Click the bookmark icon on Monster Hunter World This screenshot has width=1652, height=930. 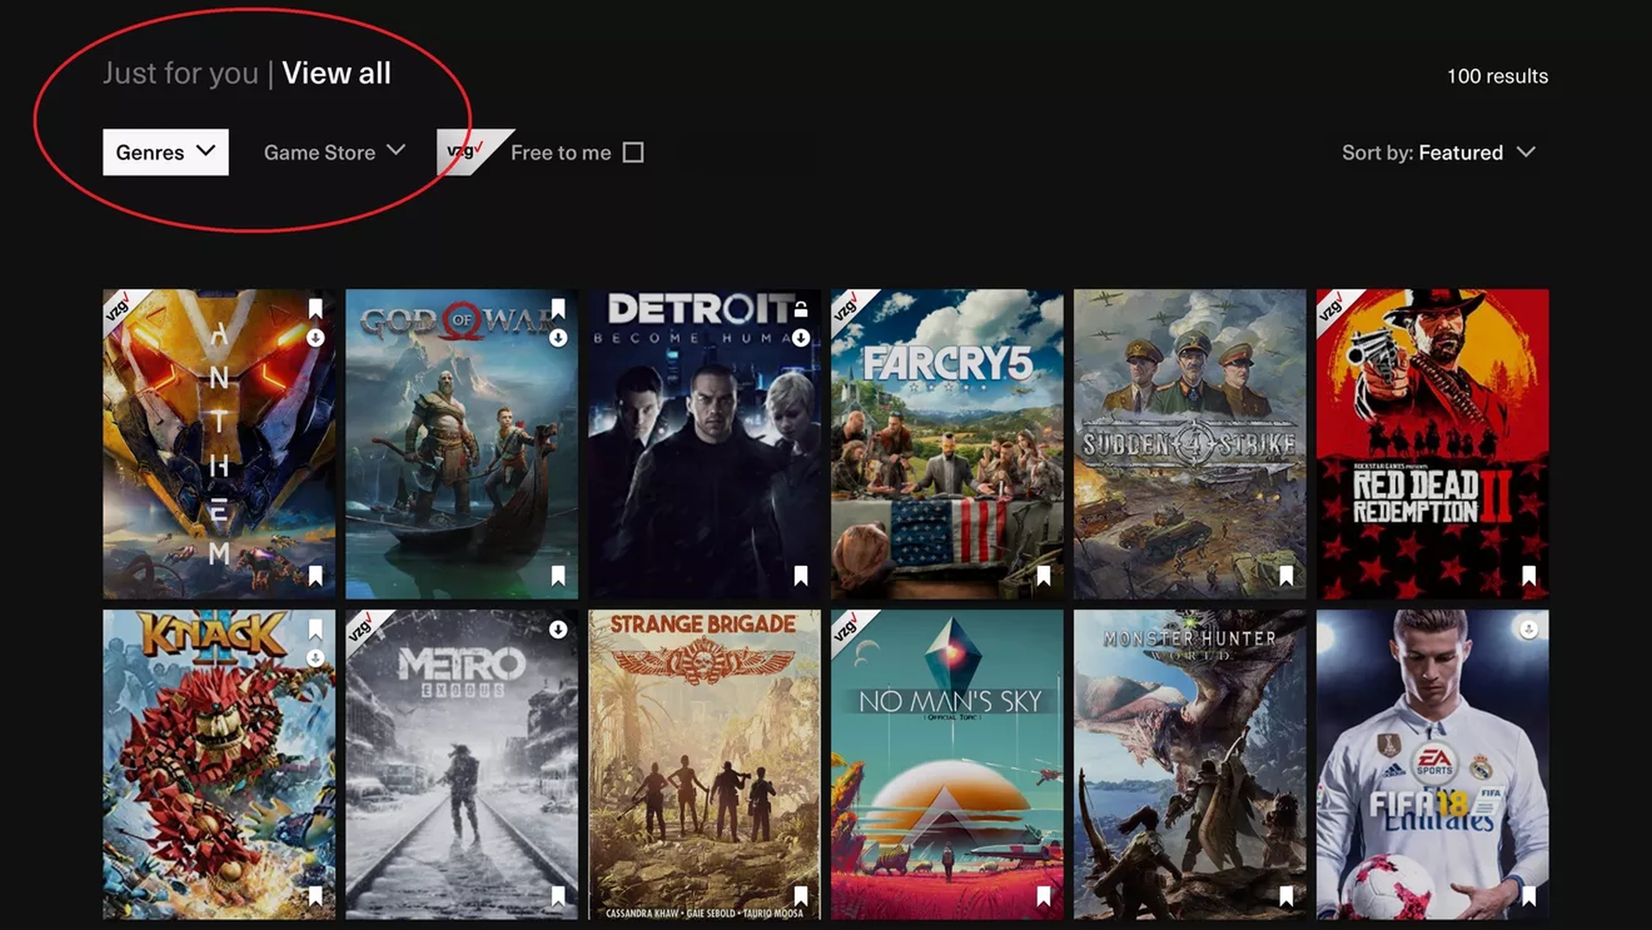click(x=1286, y=896)
